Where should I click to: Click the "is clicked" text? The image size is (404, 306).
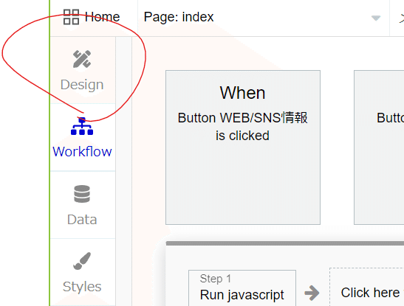coord(242,136)
